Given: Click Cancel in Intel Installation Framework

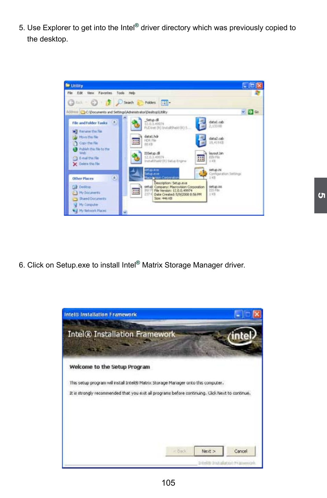Looking at the screenshot, I should pos(241,451).
